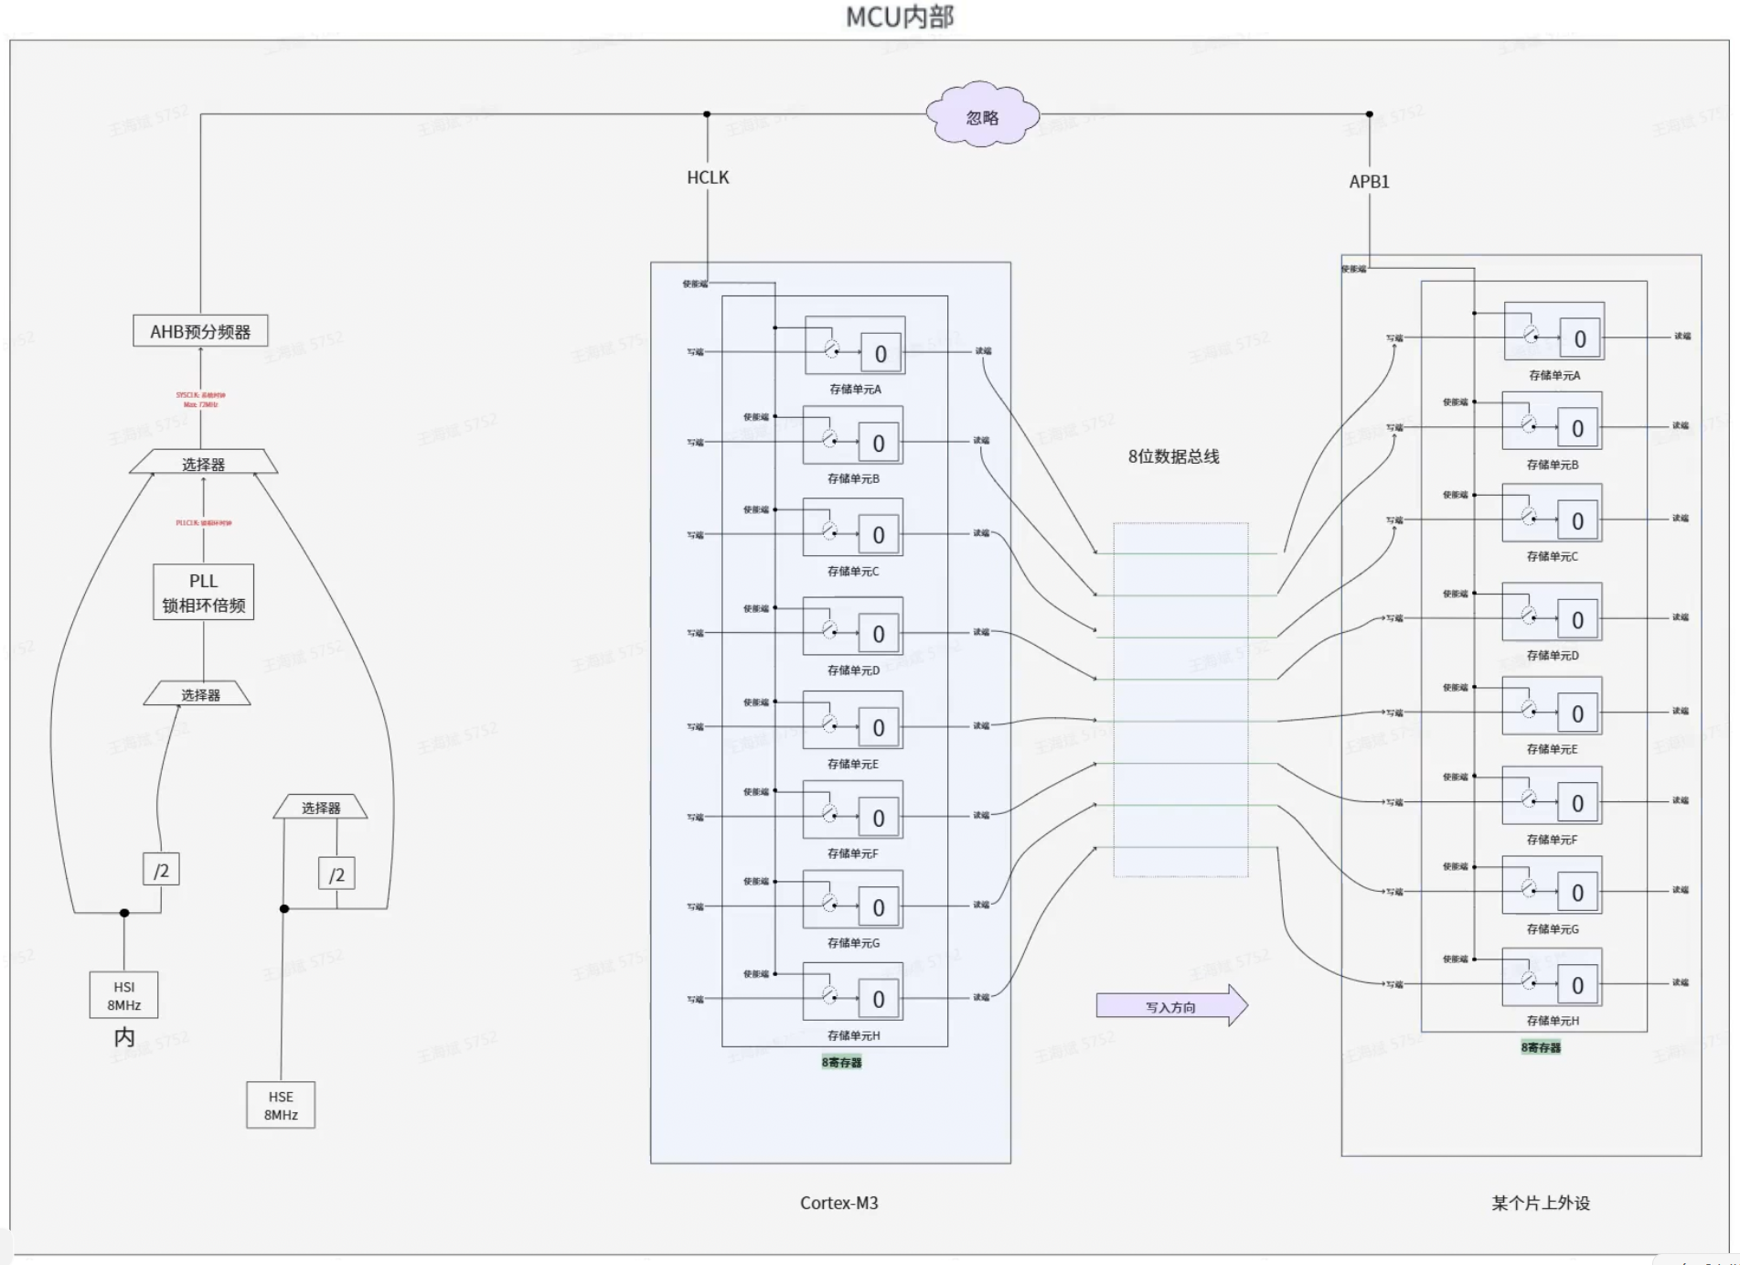Image resolution: width=1740 pixels, height=1265 pixels.
Task: Click the switch symbol in peripheral 存储单元E
Action: pyautogui.click(x=1529, y=709)
